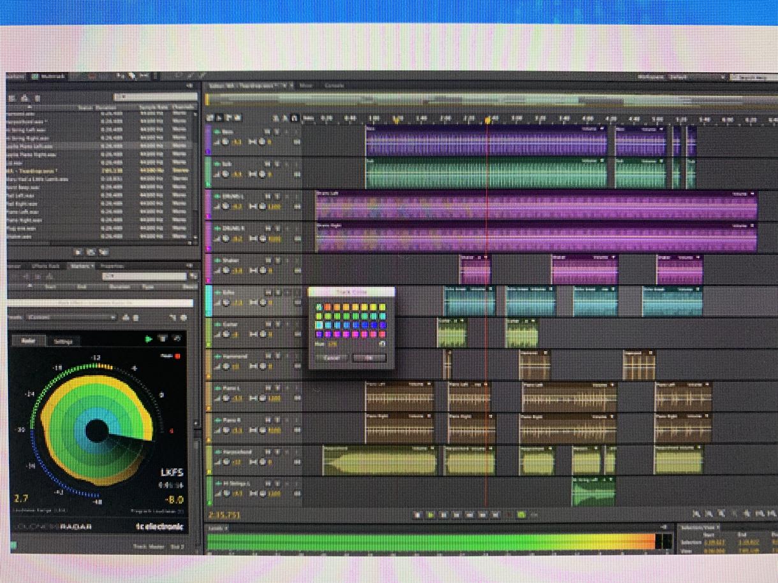778x583 pixels.
Task: Pick purple first swatch in bottom row
Action: pos(319,334)
